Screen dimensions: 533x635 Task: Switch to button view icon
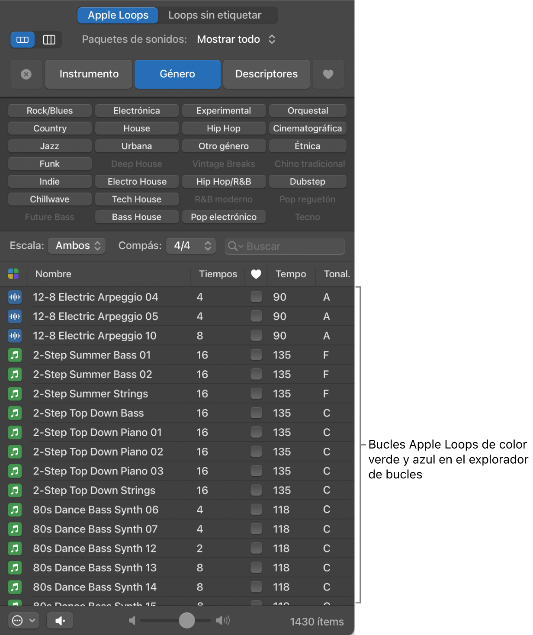22,40
